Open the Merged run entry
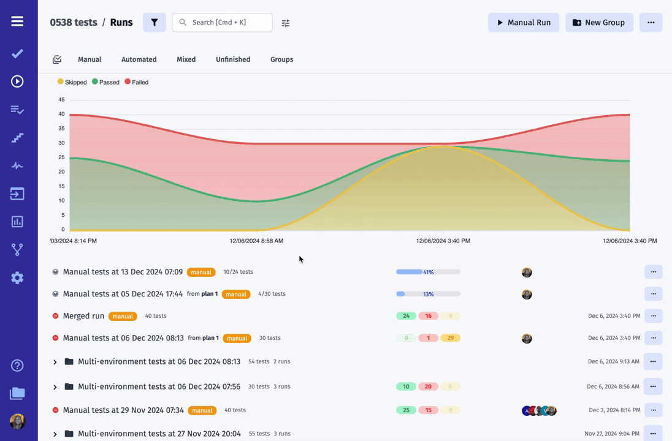Image resolution: width=672 pixels, height=441 pixels. (83, 316)
